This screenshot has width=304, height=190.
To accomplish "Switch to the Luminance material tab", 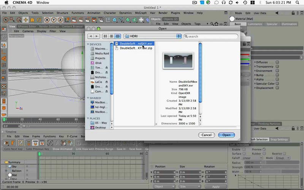I will point(255,24).
